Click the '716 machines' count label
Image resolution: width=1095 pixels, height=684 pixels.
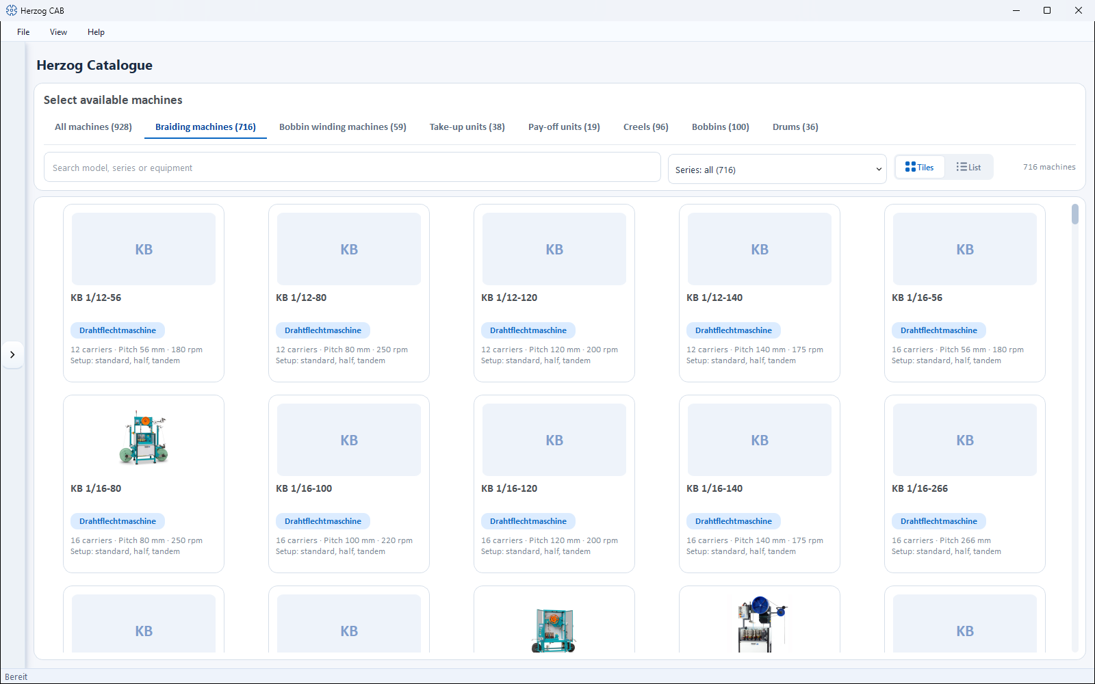pos(1049,167)
